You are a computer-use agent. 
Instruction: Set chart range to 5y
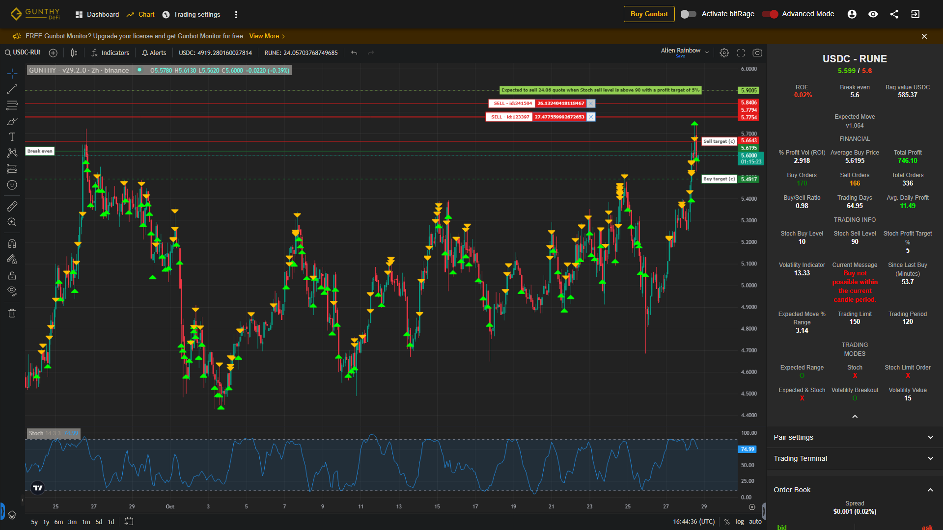point(34,522)
